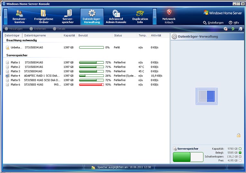Click the 4195 GB free value

(232, 160)
